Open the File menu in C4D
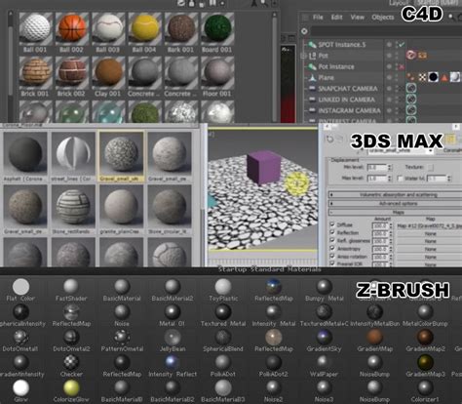Screen dimensions: 462x404 pos(318,18)
